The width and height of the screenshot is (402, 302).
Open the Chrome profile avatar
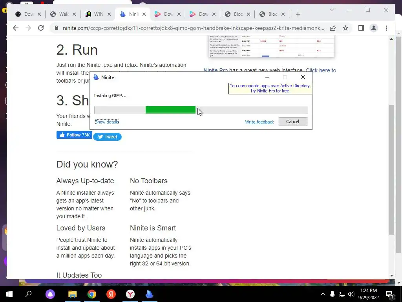point(374,28)
